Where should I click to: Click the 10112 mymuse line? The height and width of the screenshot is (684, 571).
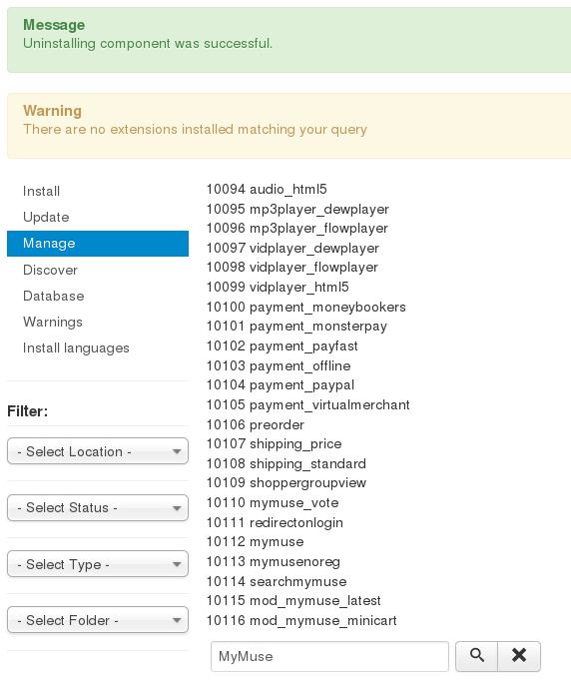click(x=256, y=542)
